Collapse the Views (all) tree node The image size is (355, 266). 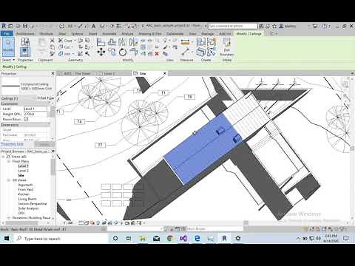(4, 157)
